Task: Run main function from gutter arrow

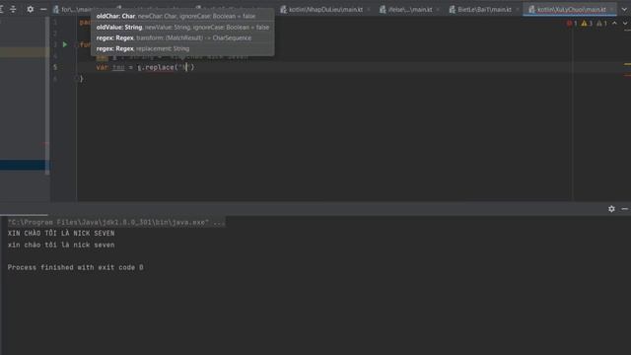Action: coord(65,44)
